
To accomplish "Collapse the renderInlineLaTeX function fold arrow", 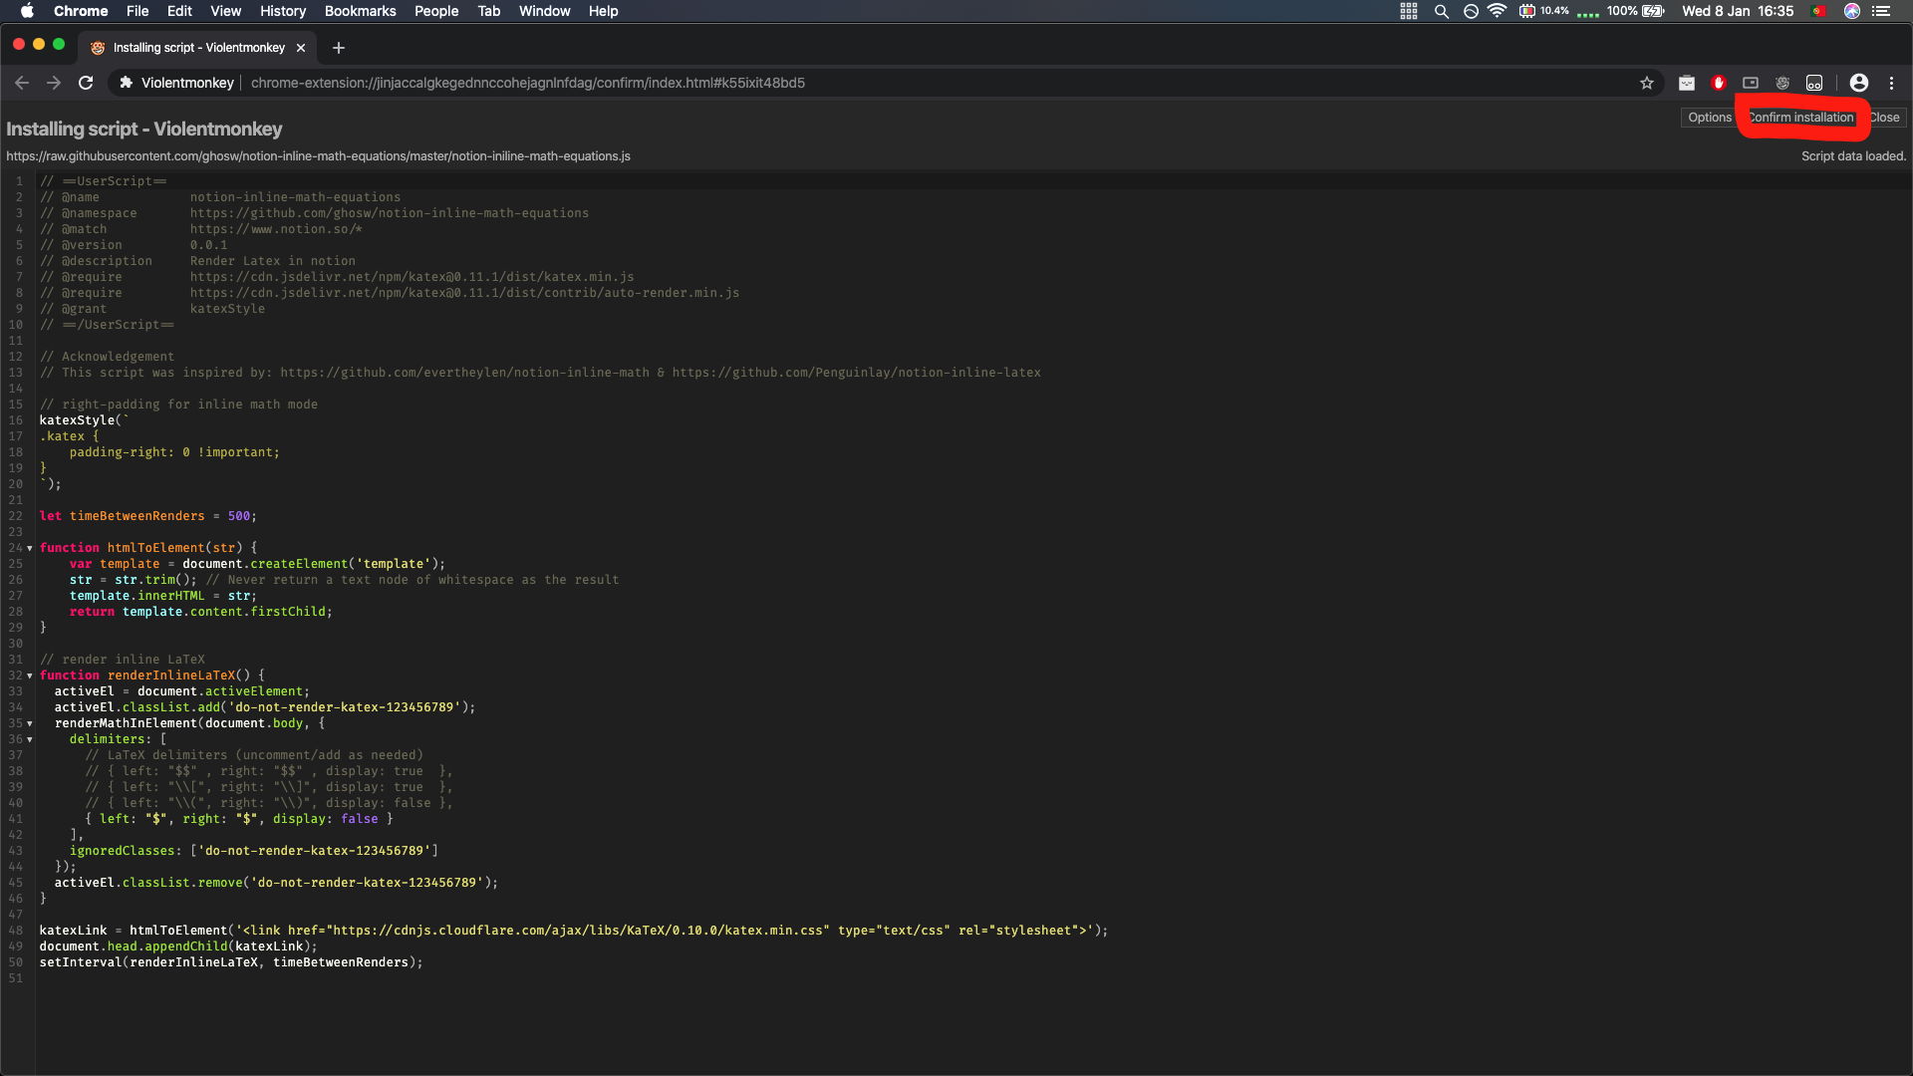I will pos(30,675).
